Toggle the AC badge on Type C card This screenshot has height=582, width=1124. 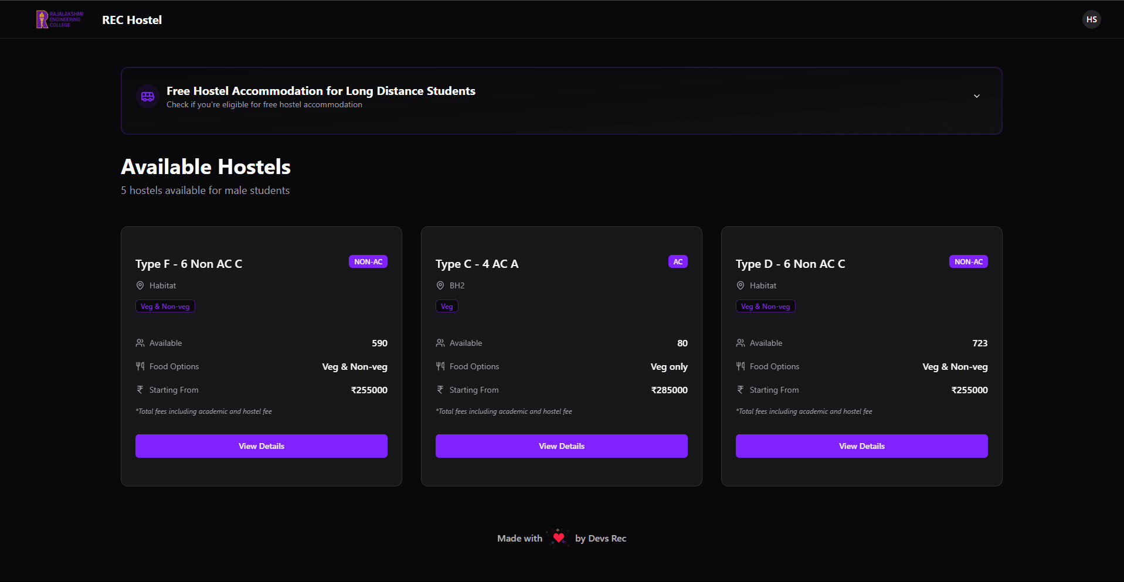coord(678,261)
